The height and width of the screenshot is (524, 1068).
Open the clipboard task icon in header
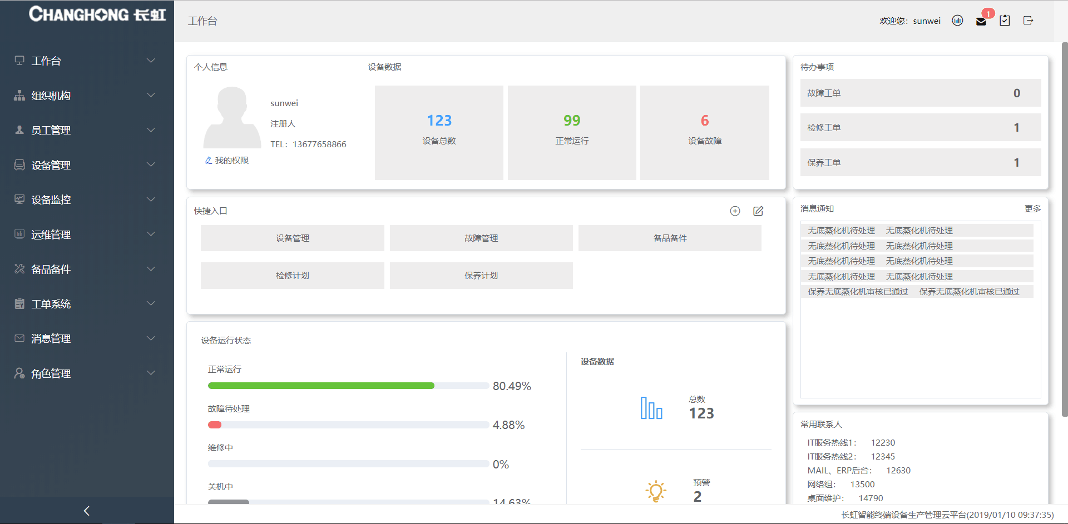(1005, 21)
